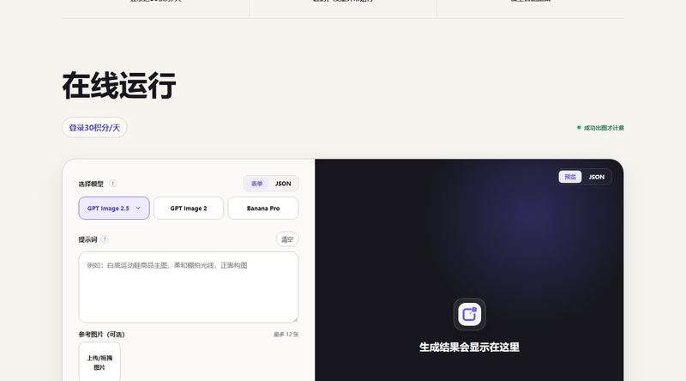Toggle the result panel to JSON view
Screen dimensions: 686x381
coord(596,177)
